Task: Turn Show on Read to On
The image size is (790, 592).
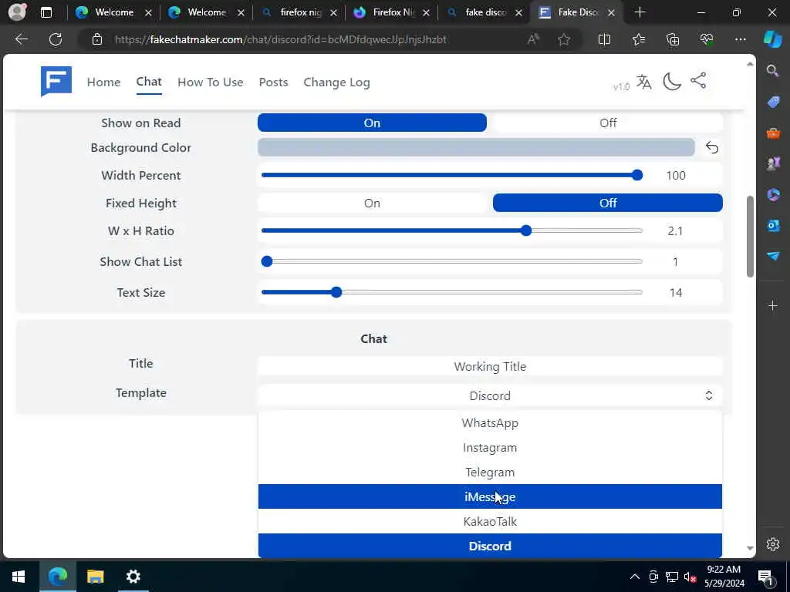Action: [x=372, y=123]
